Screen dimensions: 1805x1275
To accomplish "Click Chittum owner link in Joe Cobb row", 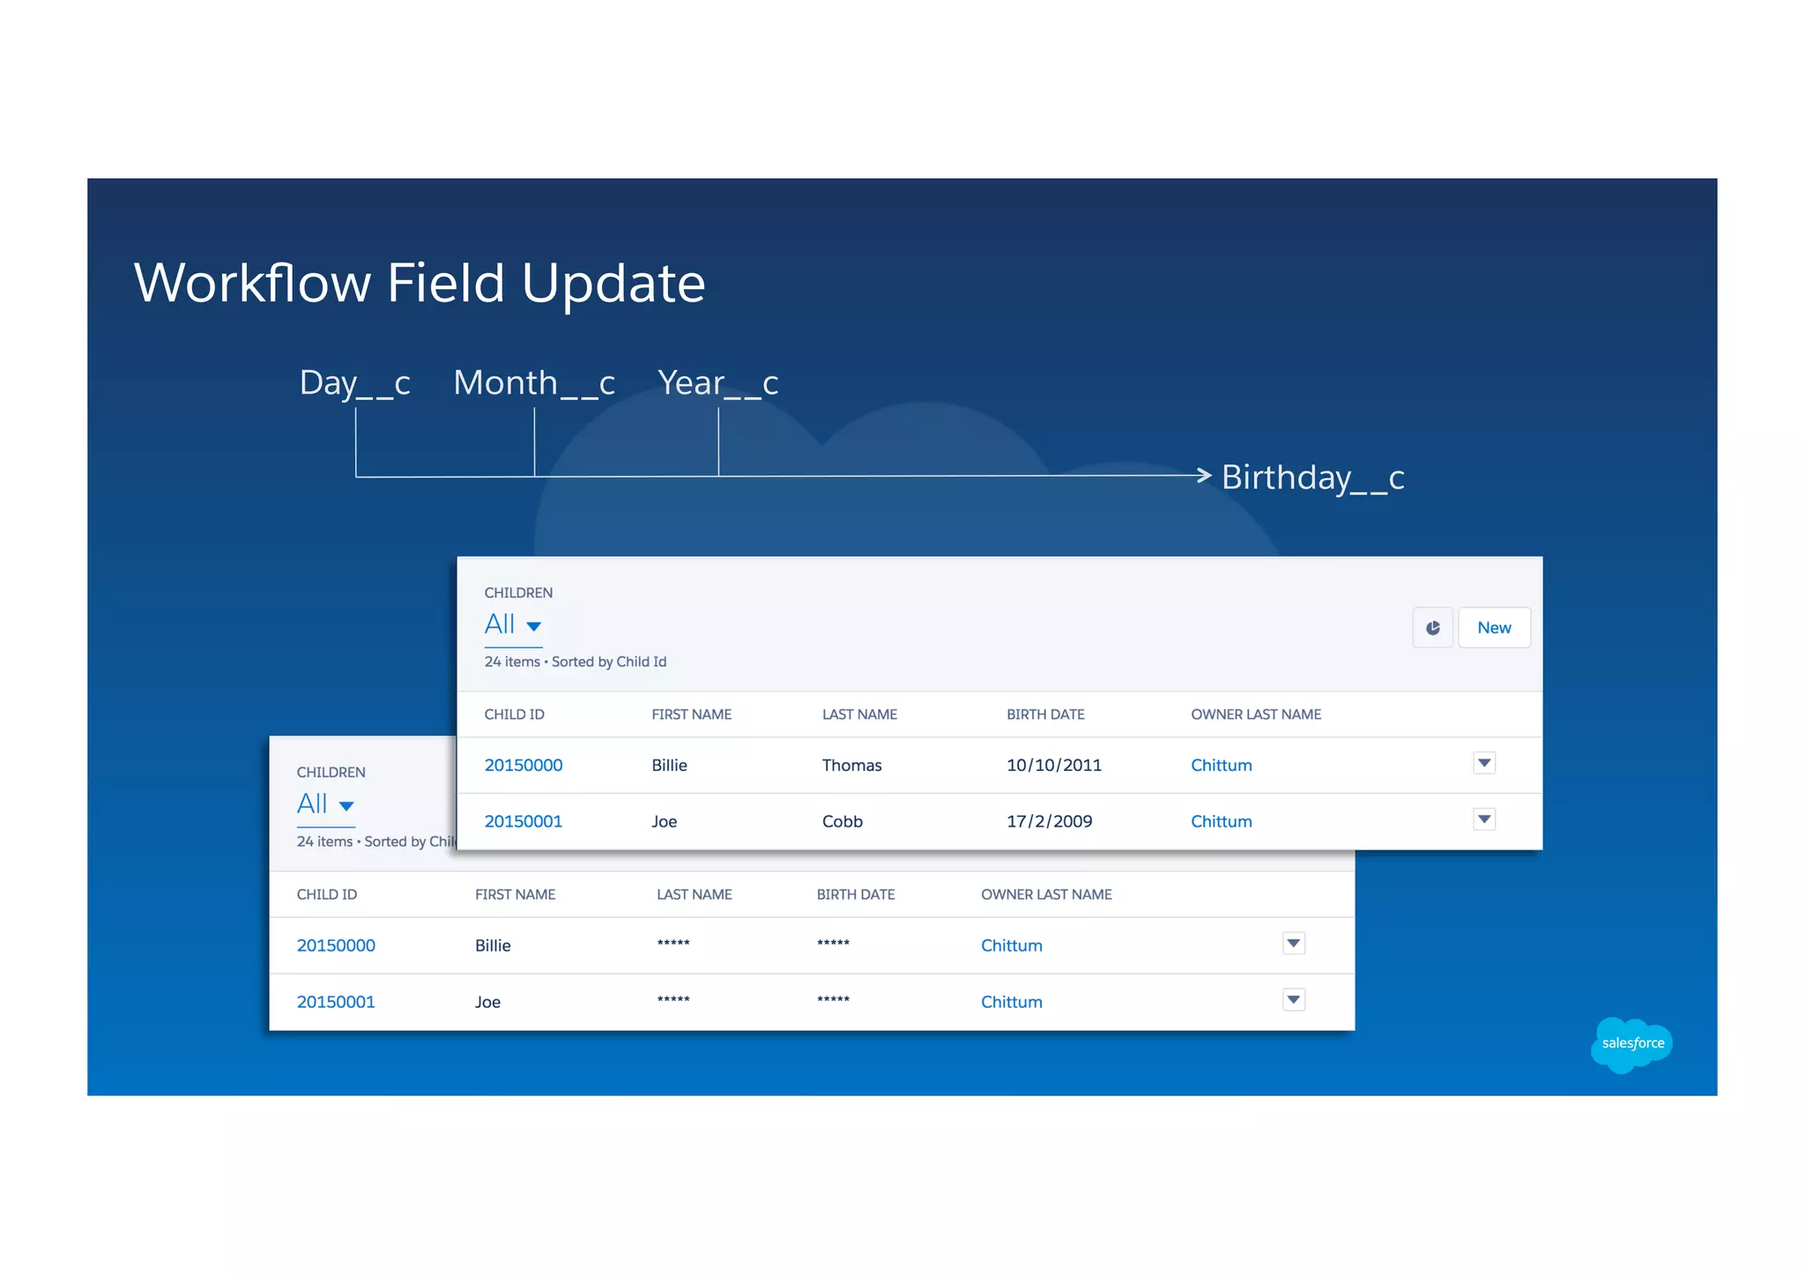I will point(1221,821).
